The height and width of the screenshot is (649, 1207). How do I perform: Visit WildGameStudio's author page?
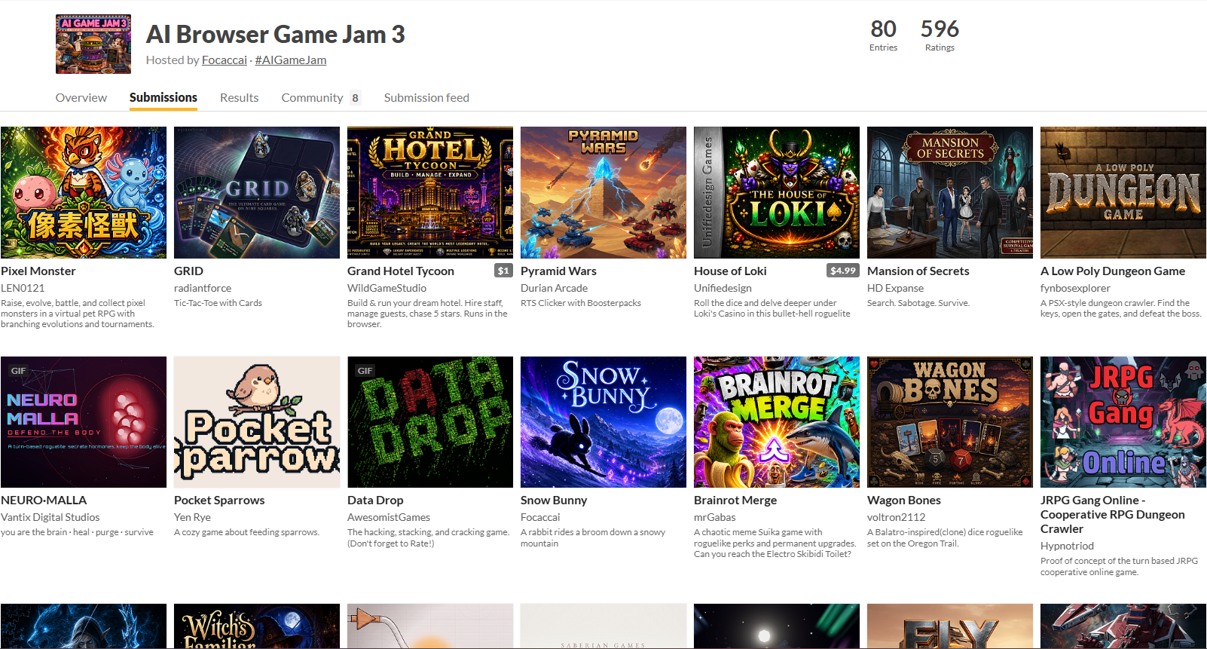(387, 288)
